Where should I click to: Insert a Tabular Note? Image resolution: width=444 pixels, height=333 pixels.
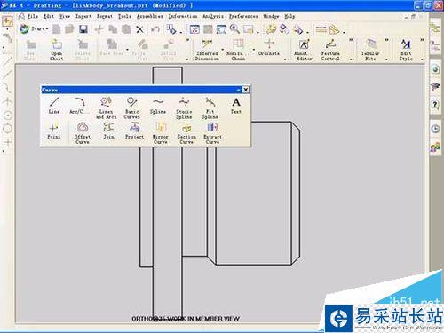pos(370,50)
